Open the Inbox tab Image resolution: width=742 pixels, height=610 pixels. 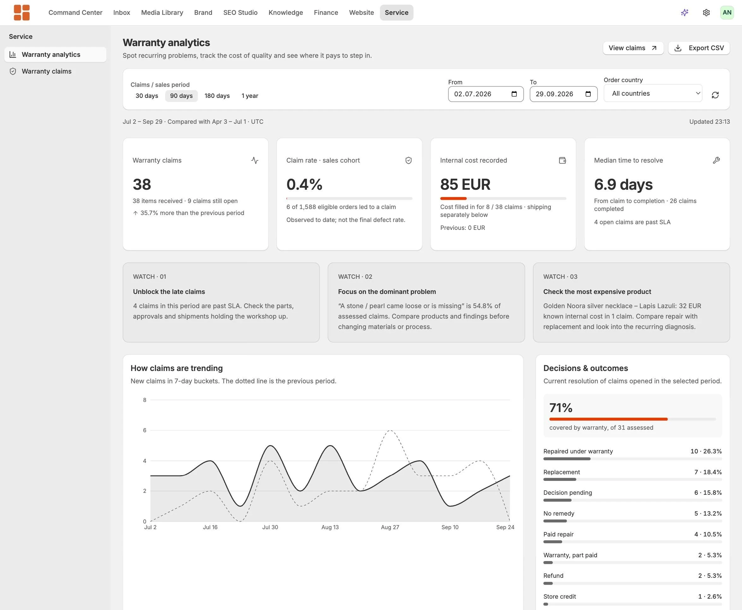pos(121,13)
